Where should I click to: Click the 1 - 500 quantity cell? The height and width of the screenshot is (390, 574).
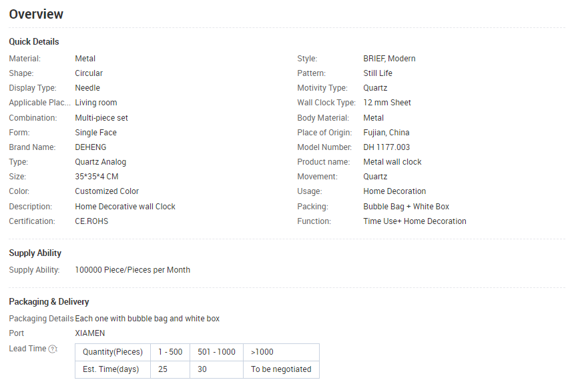[x=170, y=352]
